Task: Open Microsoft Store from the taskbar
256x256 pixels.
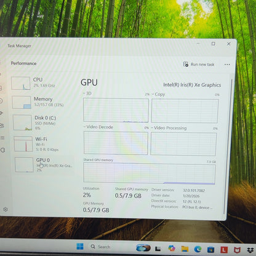Action: point(210,249)
